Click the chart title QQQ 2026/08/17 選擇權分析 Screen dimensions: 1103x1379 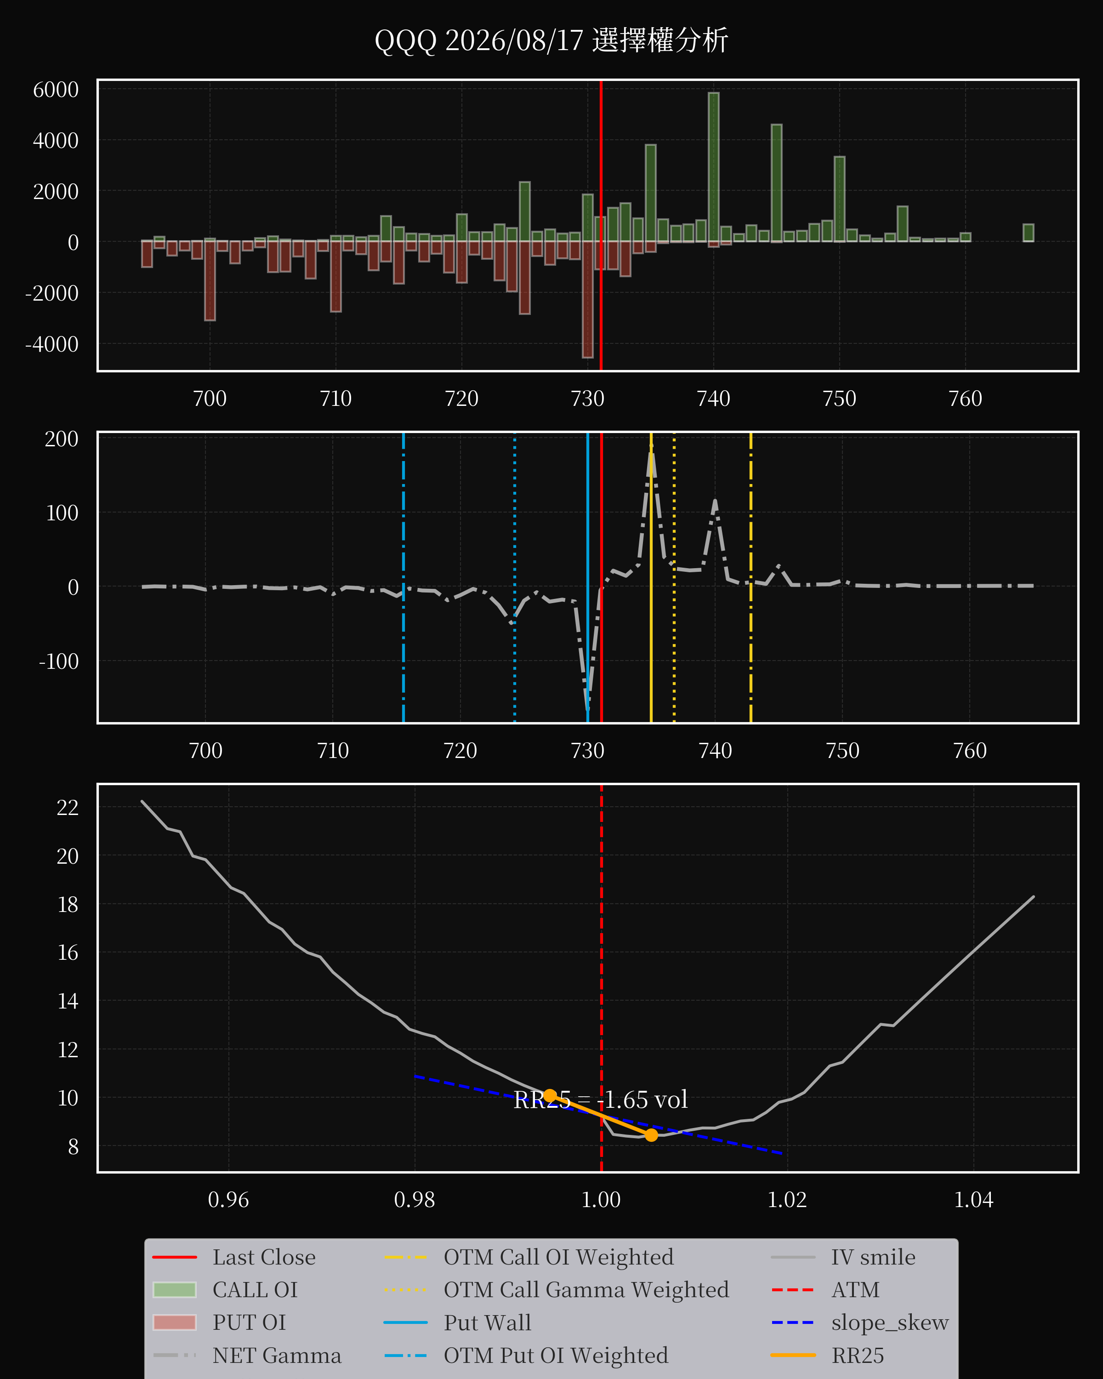(x=551, y=40)
